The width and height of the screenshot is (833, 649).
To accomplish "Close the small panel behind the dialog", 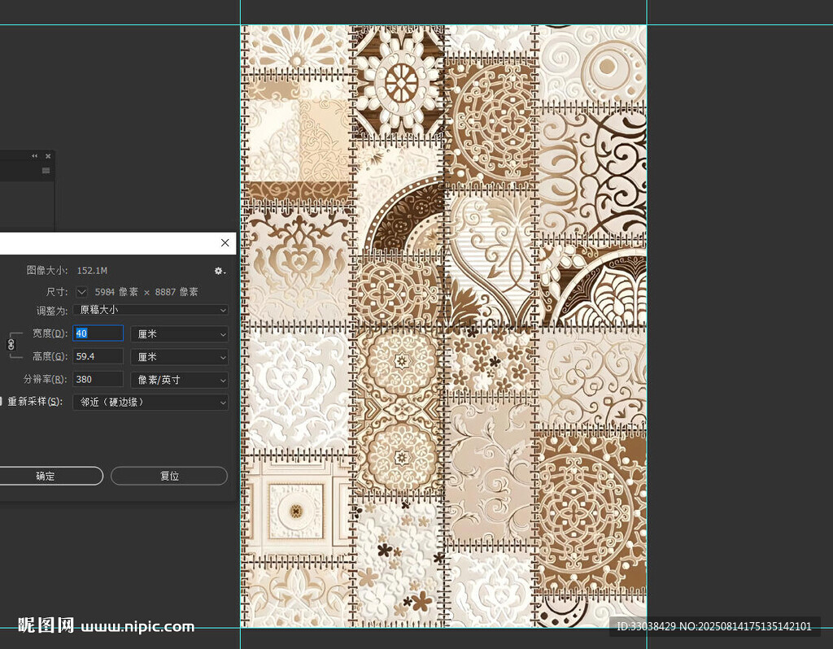I will tap(48, 156).
